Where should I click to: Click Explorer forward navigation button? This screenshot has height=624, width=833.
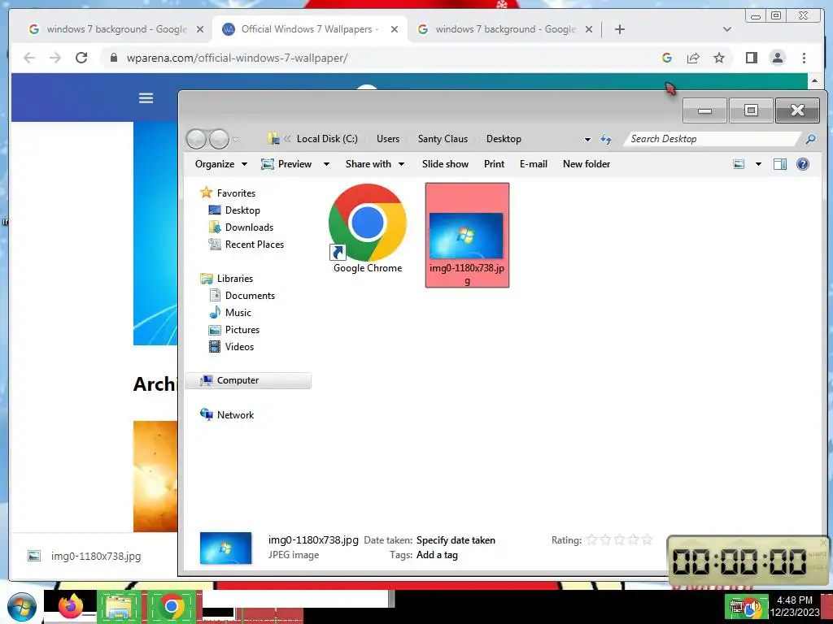point(219,139)
